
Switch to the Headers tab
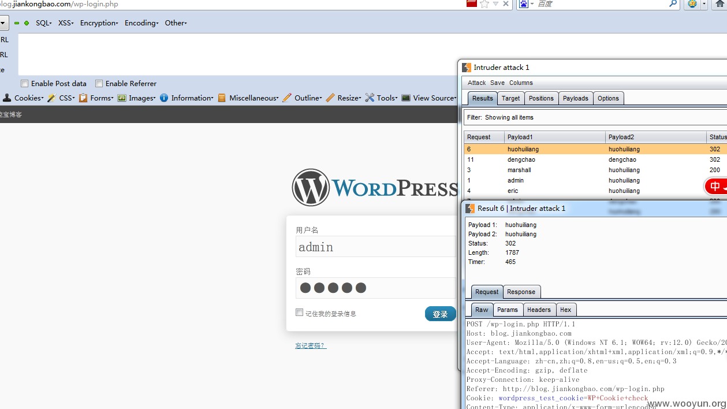pyautogui.click(x=539, y=310)
